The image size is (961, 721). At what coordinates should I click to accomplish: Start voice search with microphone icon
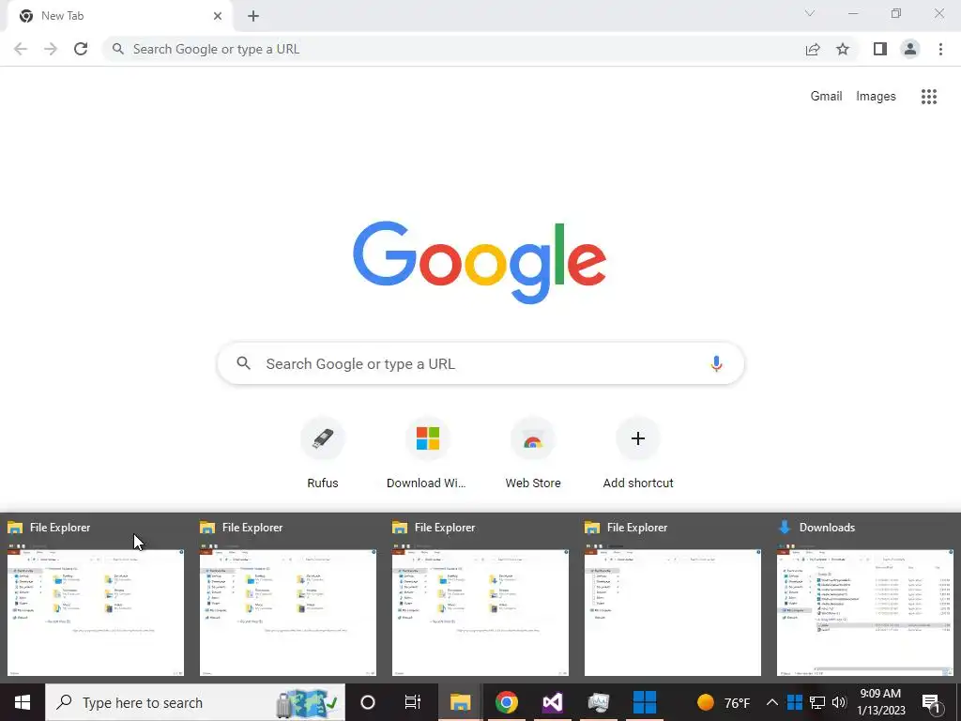(x=716, y=363)
